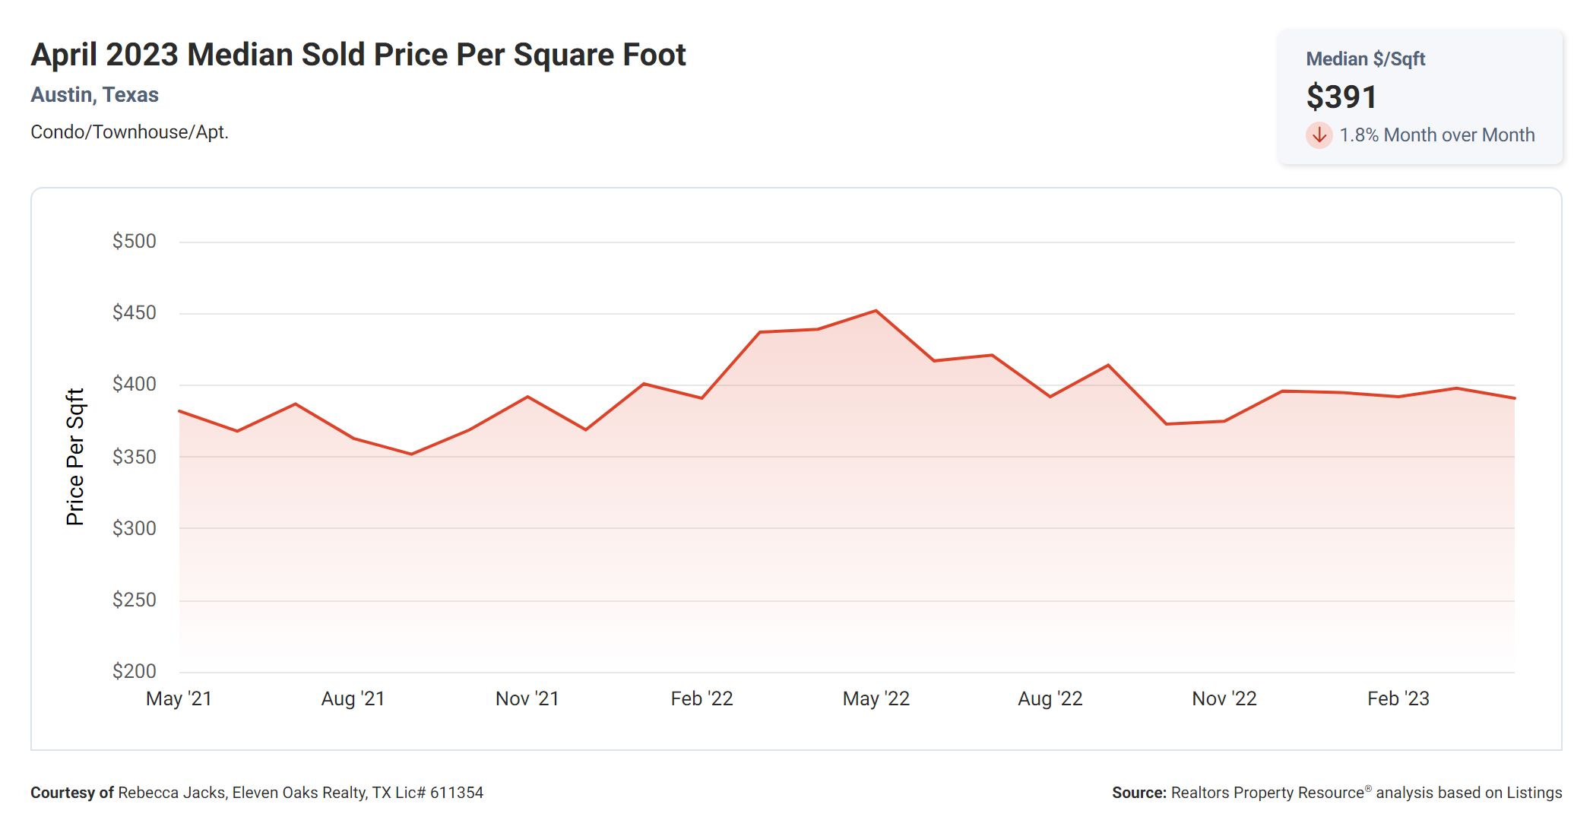Click the $391 median price value
This screenshot has height=836, width=1593.
click(1341, 97)
